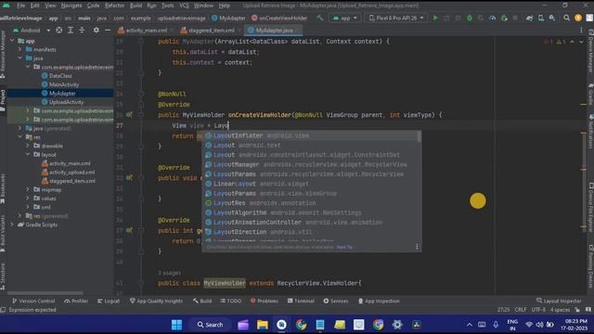
Task: Click the Collapse All icon in Project panel
Action: [x=82, y=30]
